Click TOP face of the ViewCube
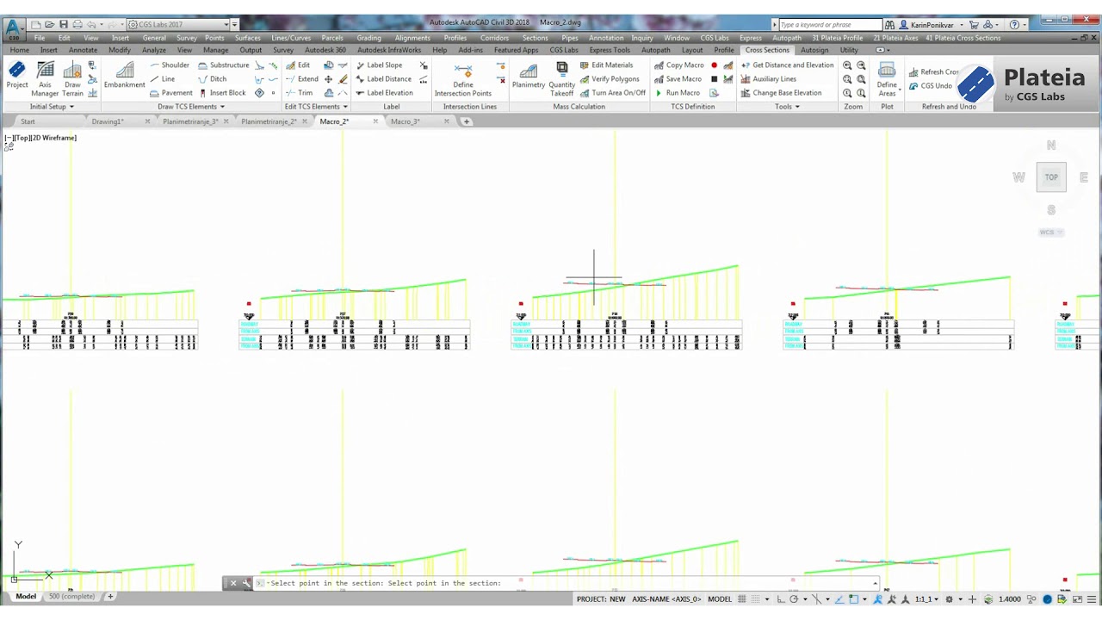 [1051, 177]
